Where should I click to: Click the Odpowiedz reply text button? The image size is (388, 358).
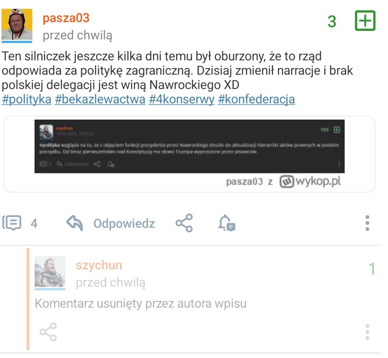point(124,223)
